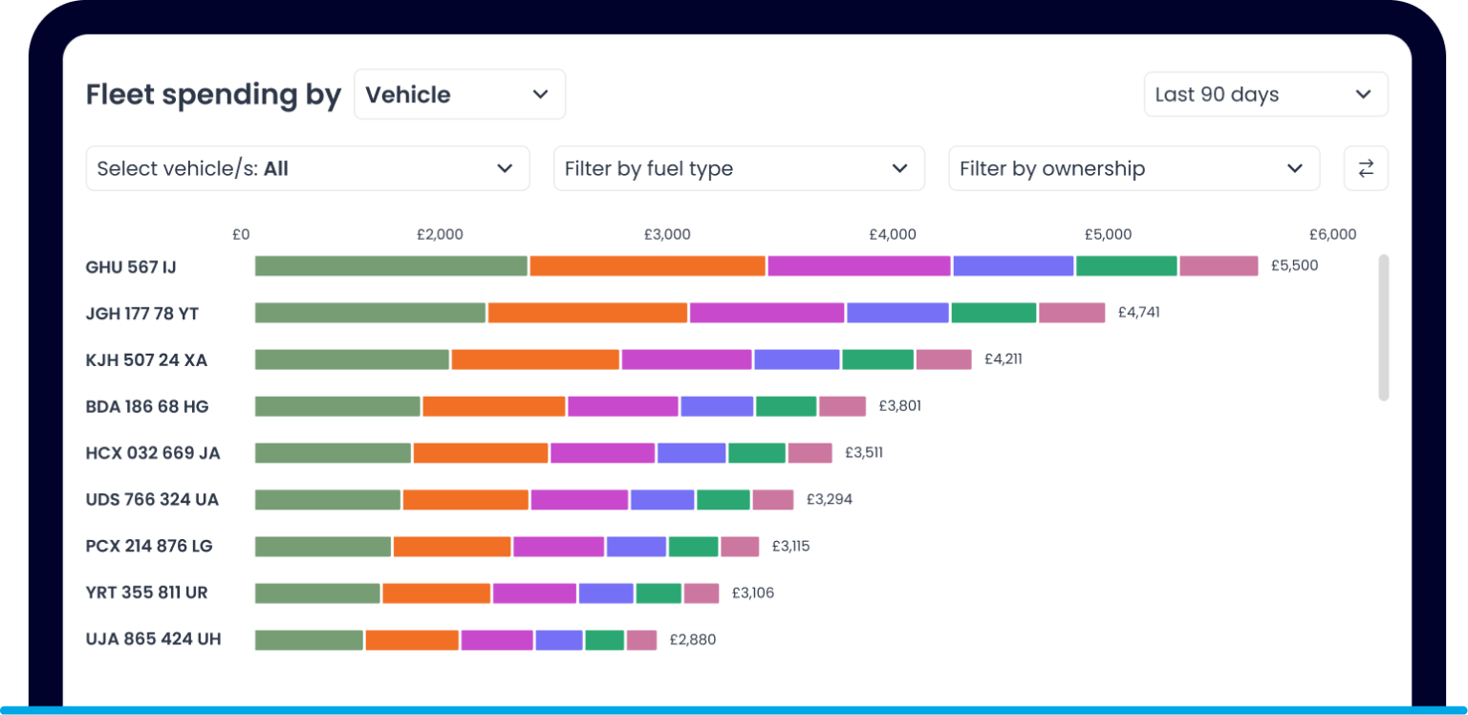Open the Filter by fuel type dropdown
1468x715 pixels.
tap(738, 168)
